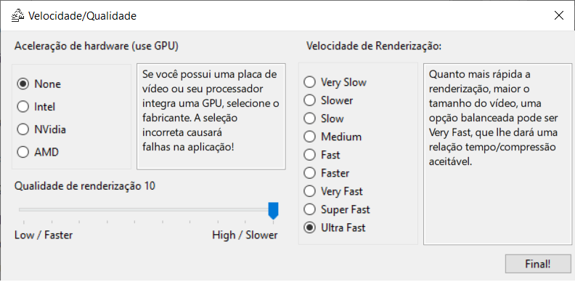Viewport: 575px width, 282px height.
Task: Select Super Fast rendering speed
Action: pyautogui.click(x=337, y=209)
